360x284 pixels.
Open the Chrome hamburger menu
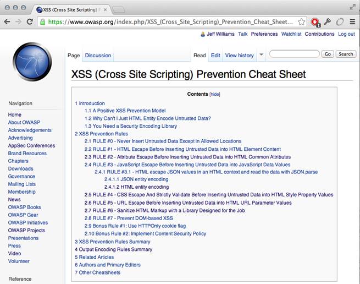352,22
